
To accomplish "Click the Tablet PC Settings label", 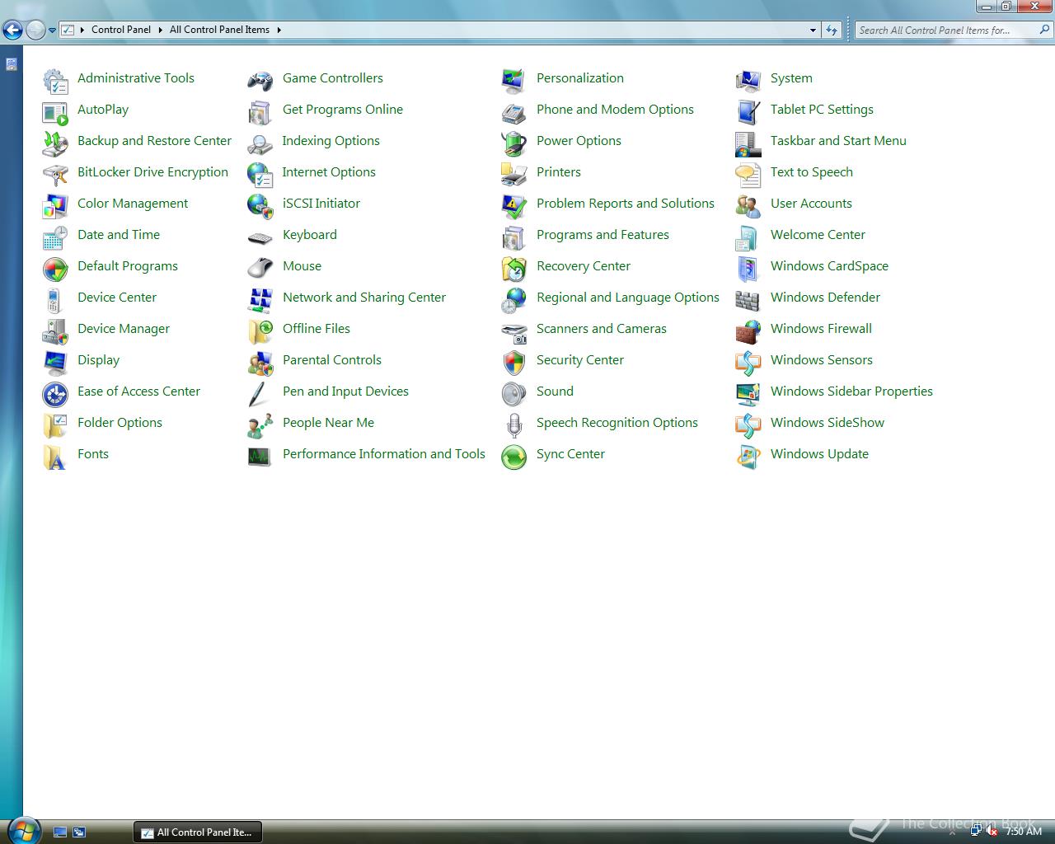I will [x=822, y=110].
